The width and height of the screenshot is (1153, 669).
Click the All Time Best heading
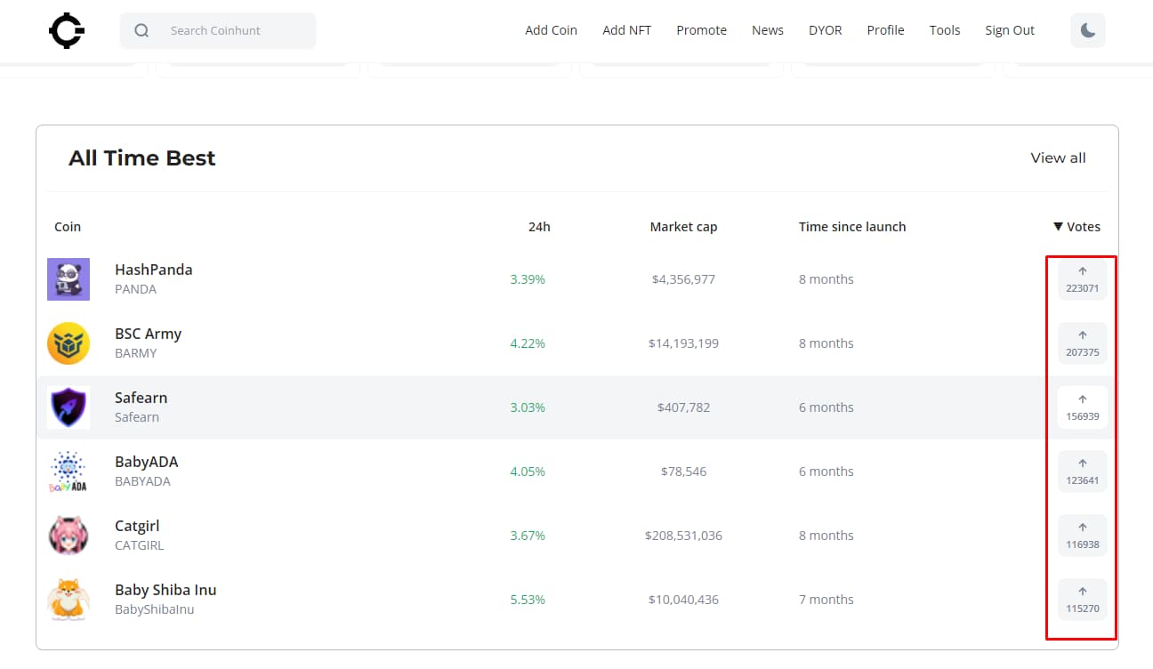coord(142,158)
